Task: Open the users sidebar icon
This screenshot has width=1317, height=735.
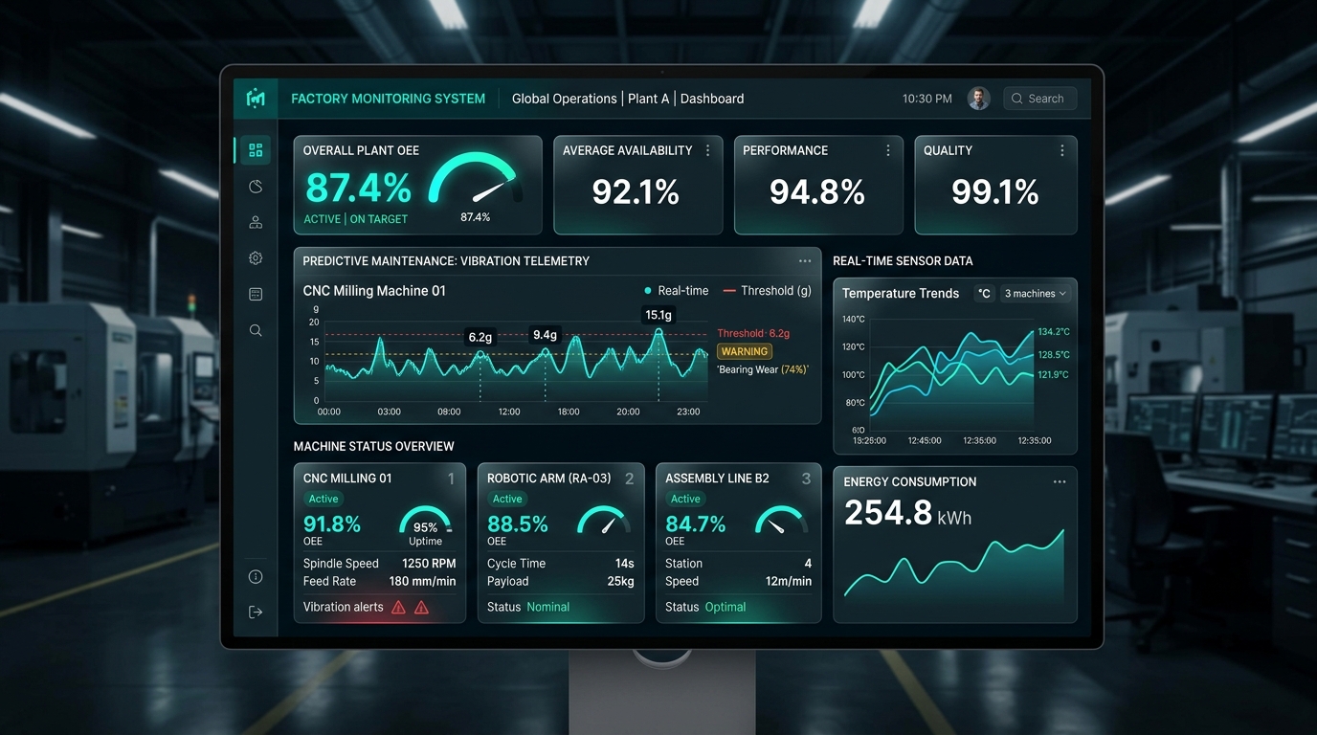Action: [256, 222]
